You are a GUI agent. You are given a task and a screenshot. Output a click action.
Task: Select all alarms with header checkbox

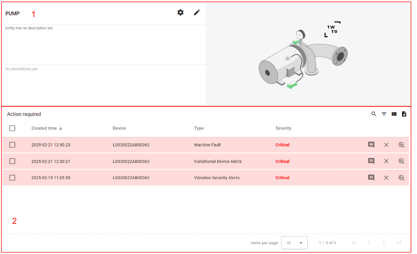[12, 128]
